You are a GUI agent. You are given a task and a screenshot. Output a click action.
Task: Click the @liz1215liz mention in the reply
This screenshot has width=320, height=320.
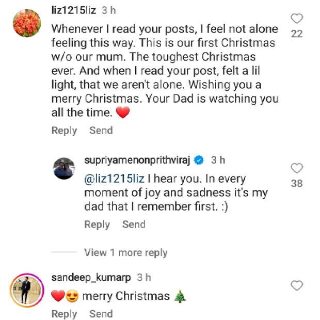[116, 179]
